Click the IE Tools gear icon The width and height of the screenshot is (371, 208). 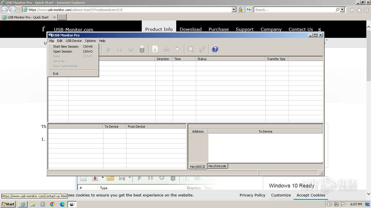click(366, 10)
